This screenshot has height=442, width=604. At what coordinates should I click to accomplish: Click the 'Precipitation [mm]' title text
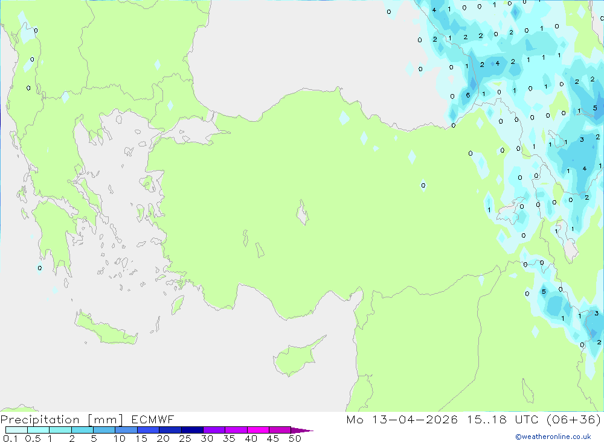(x=62, y=420)
